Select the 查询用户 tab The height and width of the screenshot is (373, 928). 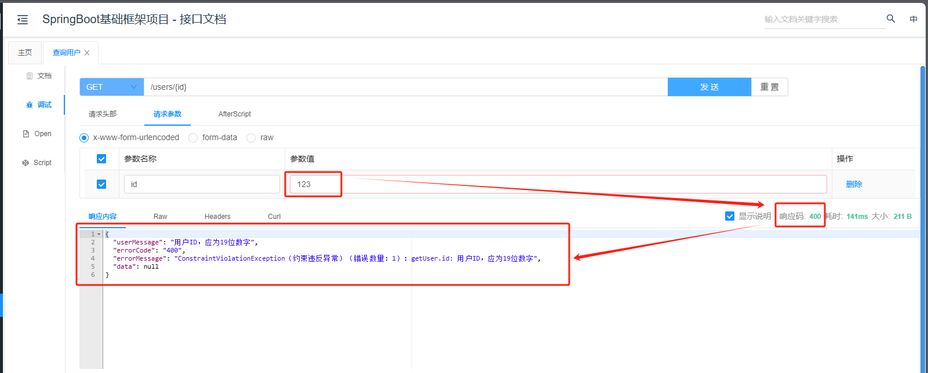pos(67,53)
